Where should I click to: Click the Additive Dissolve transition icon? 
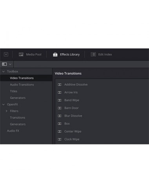(x=60, y=85)
